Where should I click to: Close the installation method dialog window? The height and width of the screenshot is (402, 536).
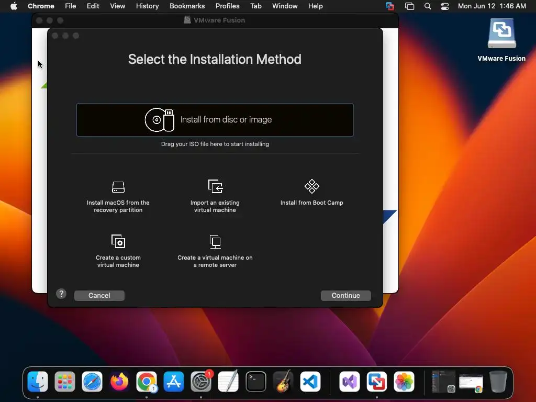(54, 36)
